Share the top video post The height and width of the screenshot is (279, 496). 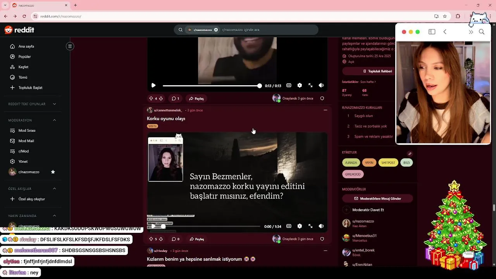(x=196, y=98)
